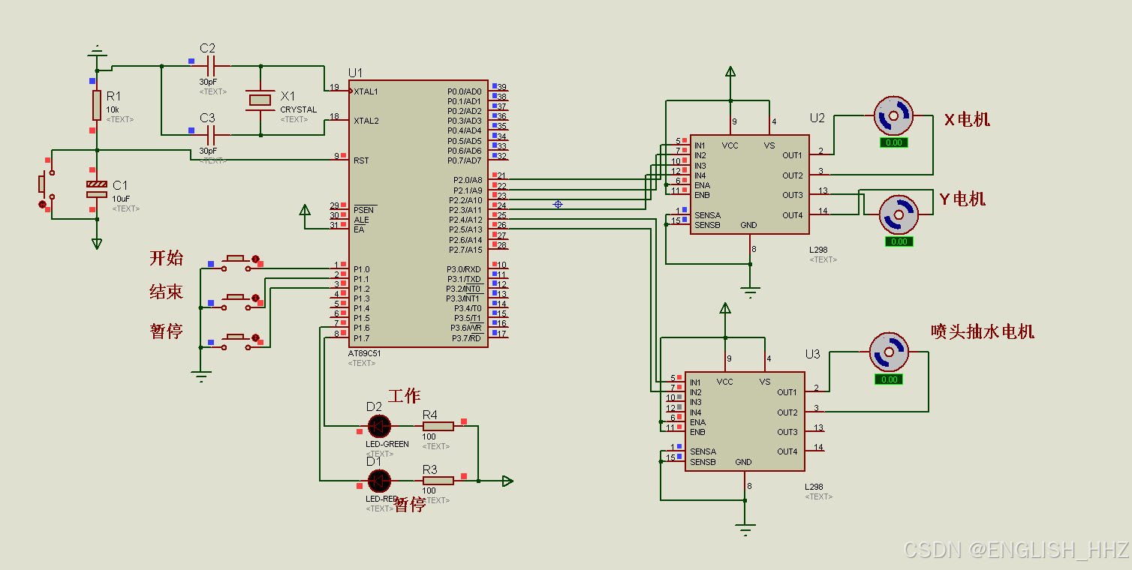Select the R3 resistor symbol
The image size is (1132, 570).
point(438,481)
